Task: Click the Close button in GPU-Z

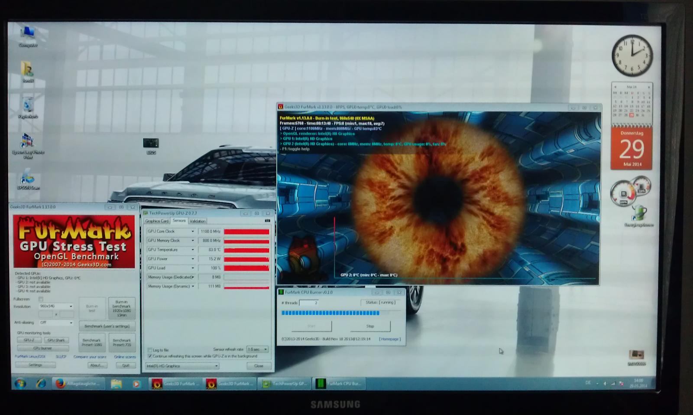Action: click(259, 366)
